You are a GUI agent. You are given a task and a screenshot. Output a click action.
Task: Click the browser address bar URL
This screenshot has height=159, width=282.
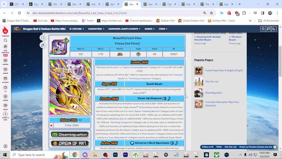[x=79, y=13]
